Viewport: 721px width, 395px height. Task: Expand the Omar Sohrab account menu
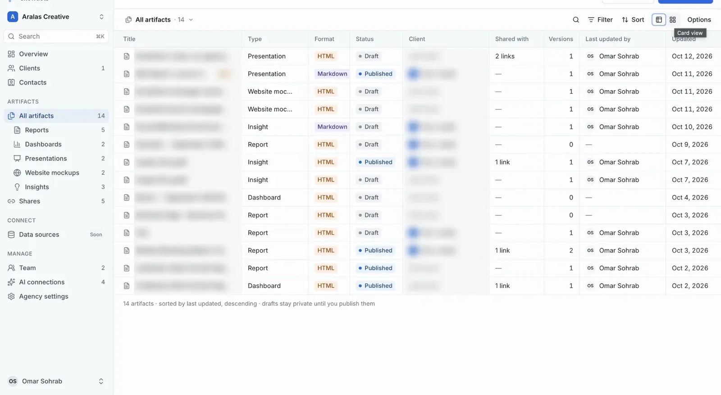56,381
